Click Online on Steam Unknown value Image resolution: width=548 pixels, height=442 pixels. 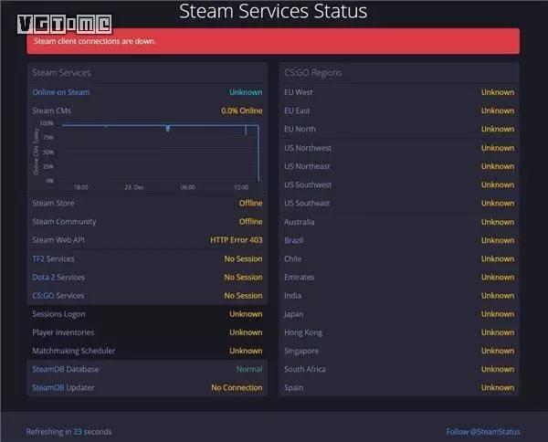click(246, 92)
